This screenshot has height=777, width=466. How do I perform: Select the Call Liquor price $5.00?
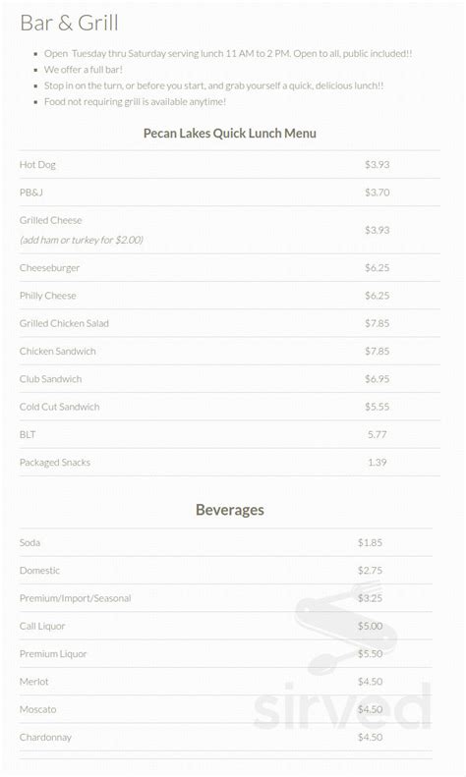pyautogui.click(x=371, y=626)
